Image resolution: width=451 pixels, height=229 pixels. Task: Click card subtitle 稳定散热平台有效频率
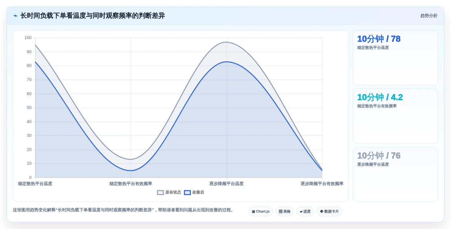[377, 106]
